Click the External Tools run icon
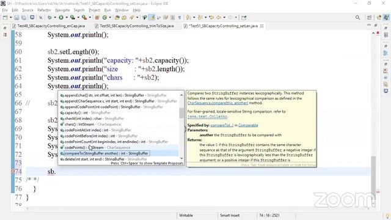The width and height of the screenshot is (391, 220). coord(84,18)
